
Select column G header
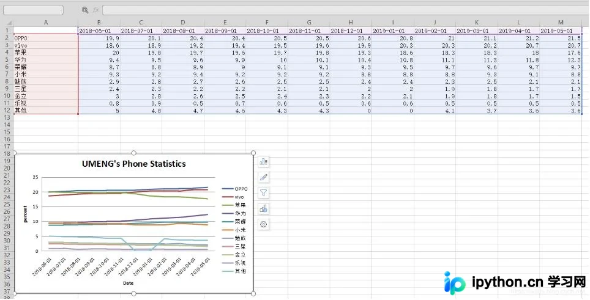click(309, 23)
